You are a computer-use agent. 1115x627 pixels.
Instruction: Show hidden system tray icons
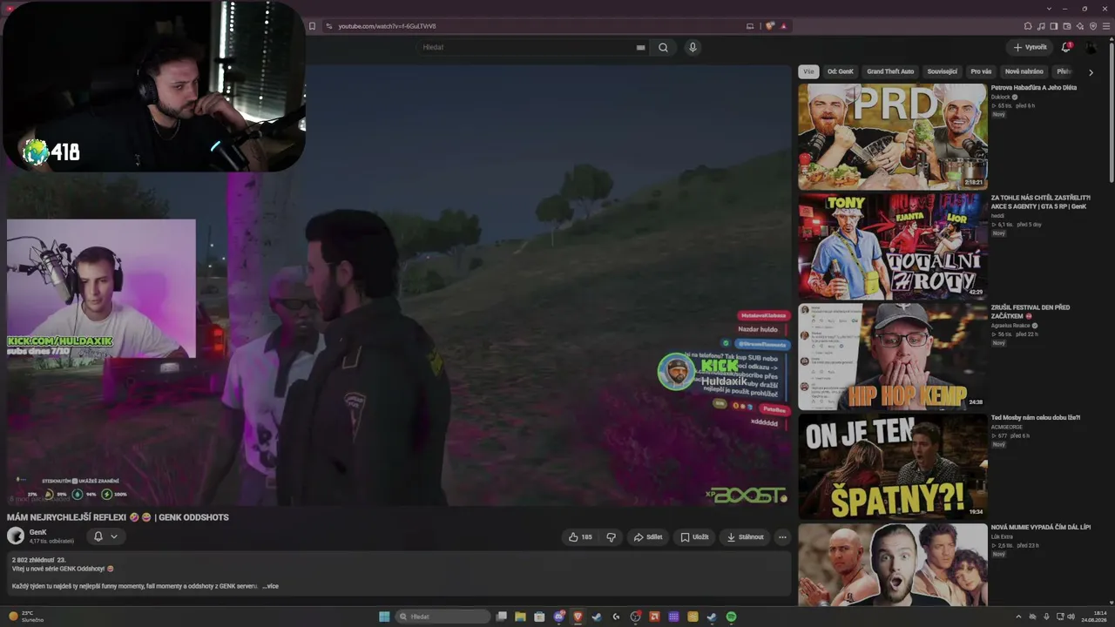1020,617
